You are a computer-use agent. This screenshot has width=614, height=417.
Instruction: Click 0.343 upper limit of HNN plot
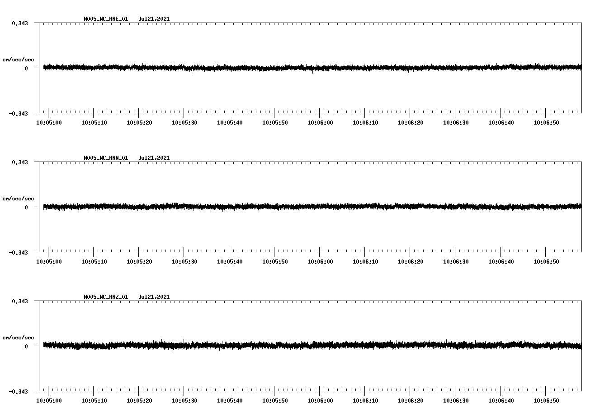coord(20,162)
